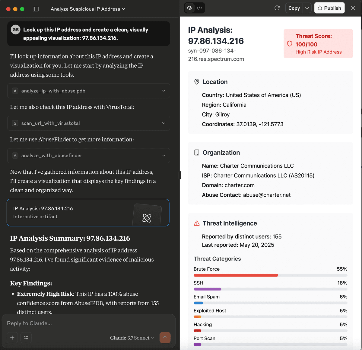Open the tools settings sliders icon

(x=26, y=338)
